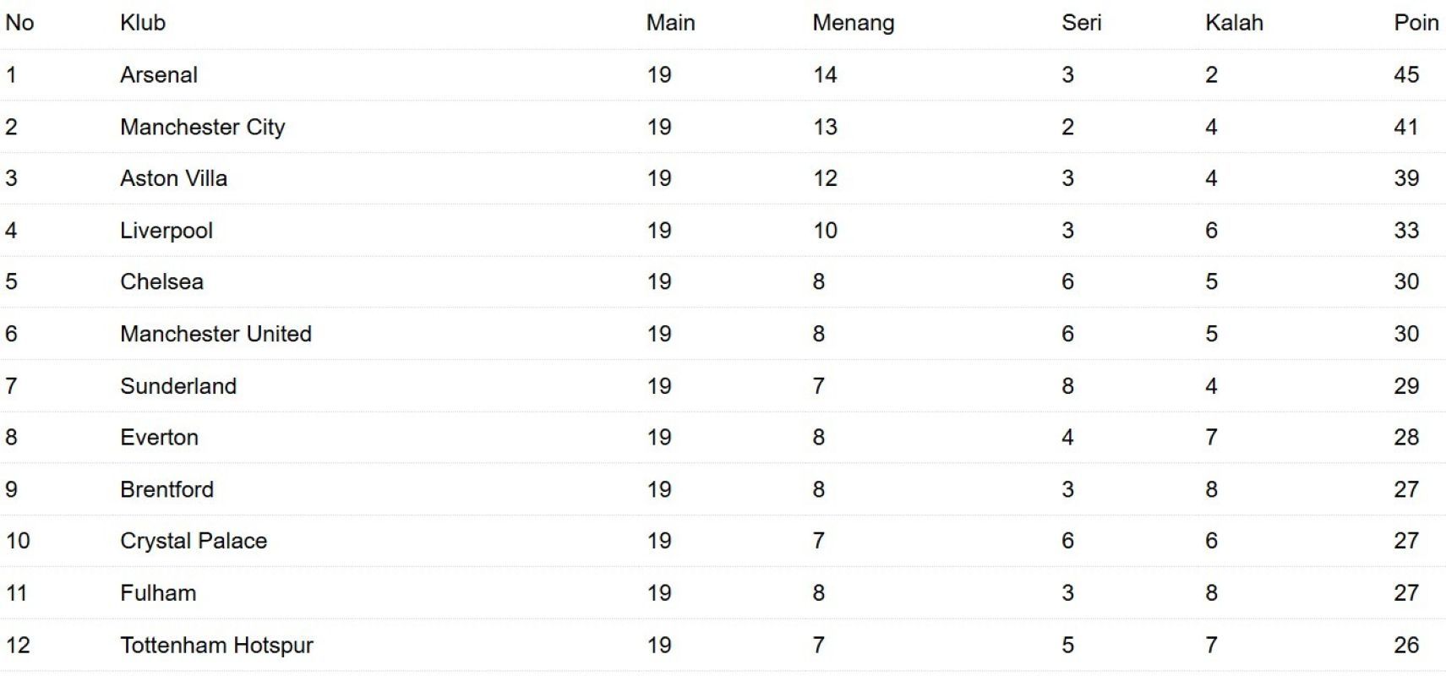Select Manchester United in the table

pyautogui.click(x=216, y=334)
